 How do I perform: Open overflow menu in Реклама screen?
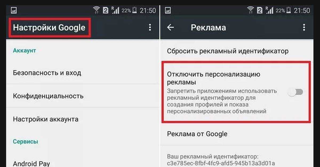coord(303,27)
